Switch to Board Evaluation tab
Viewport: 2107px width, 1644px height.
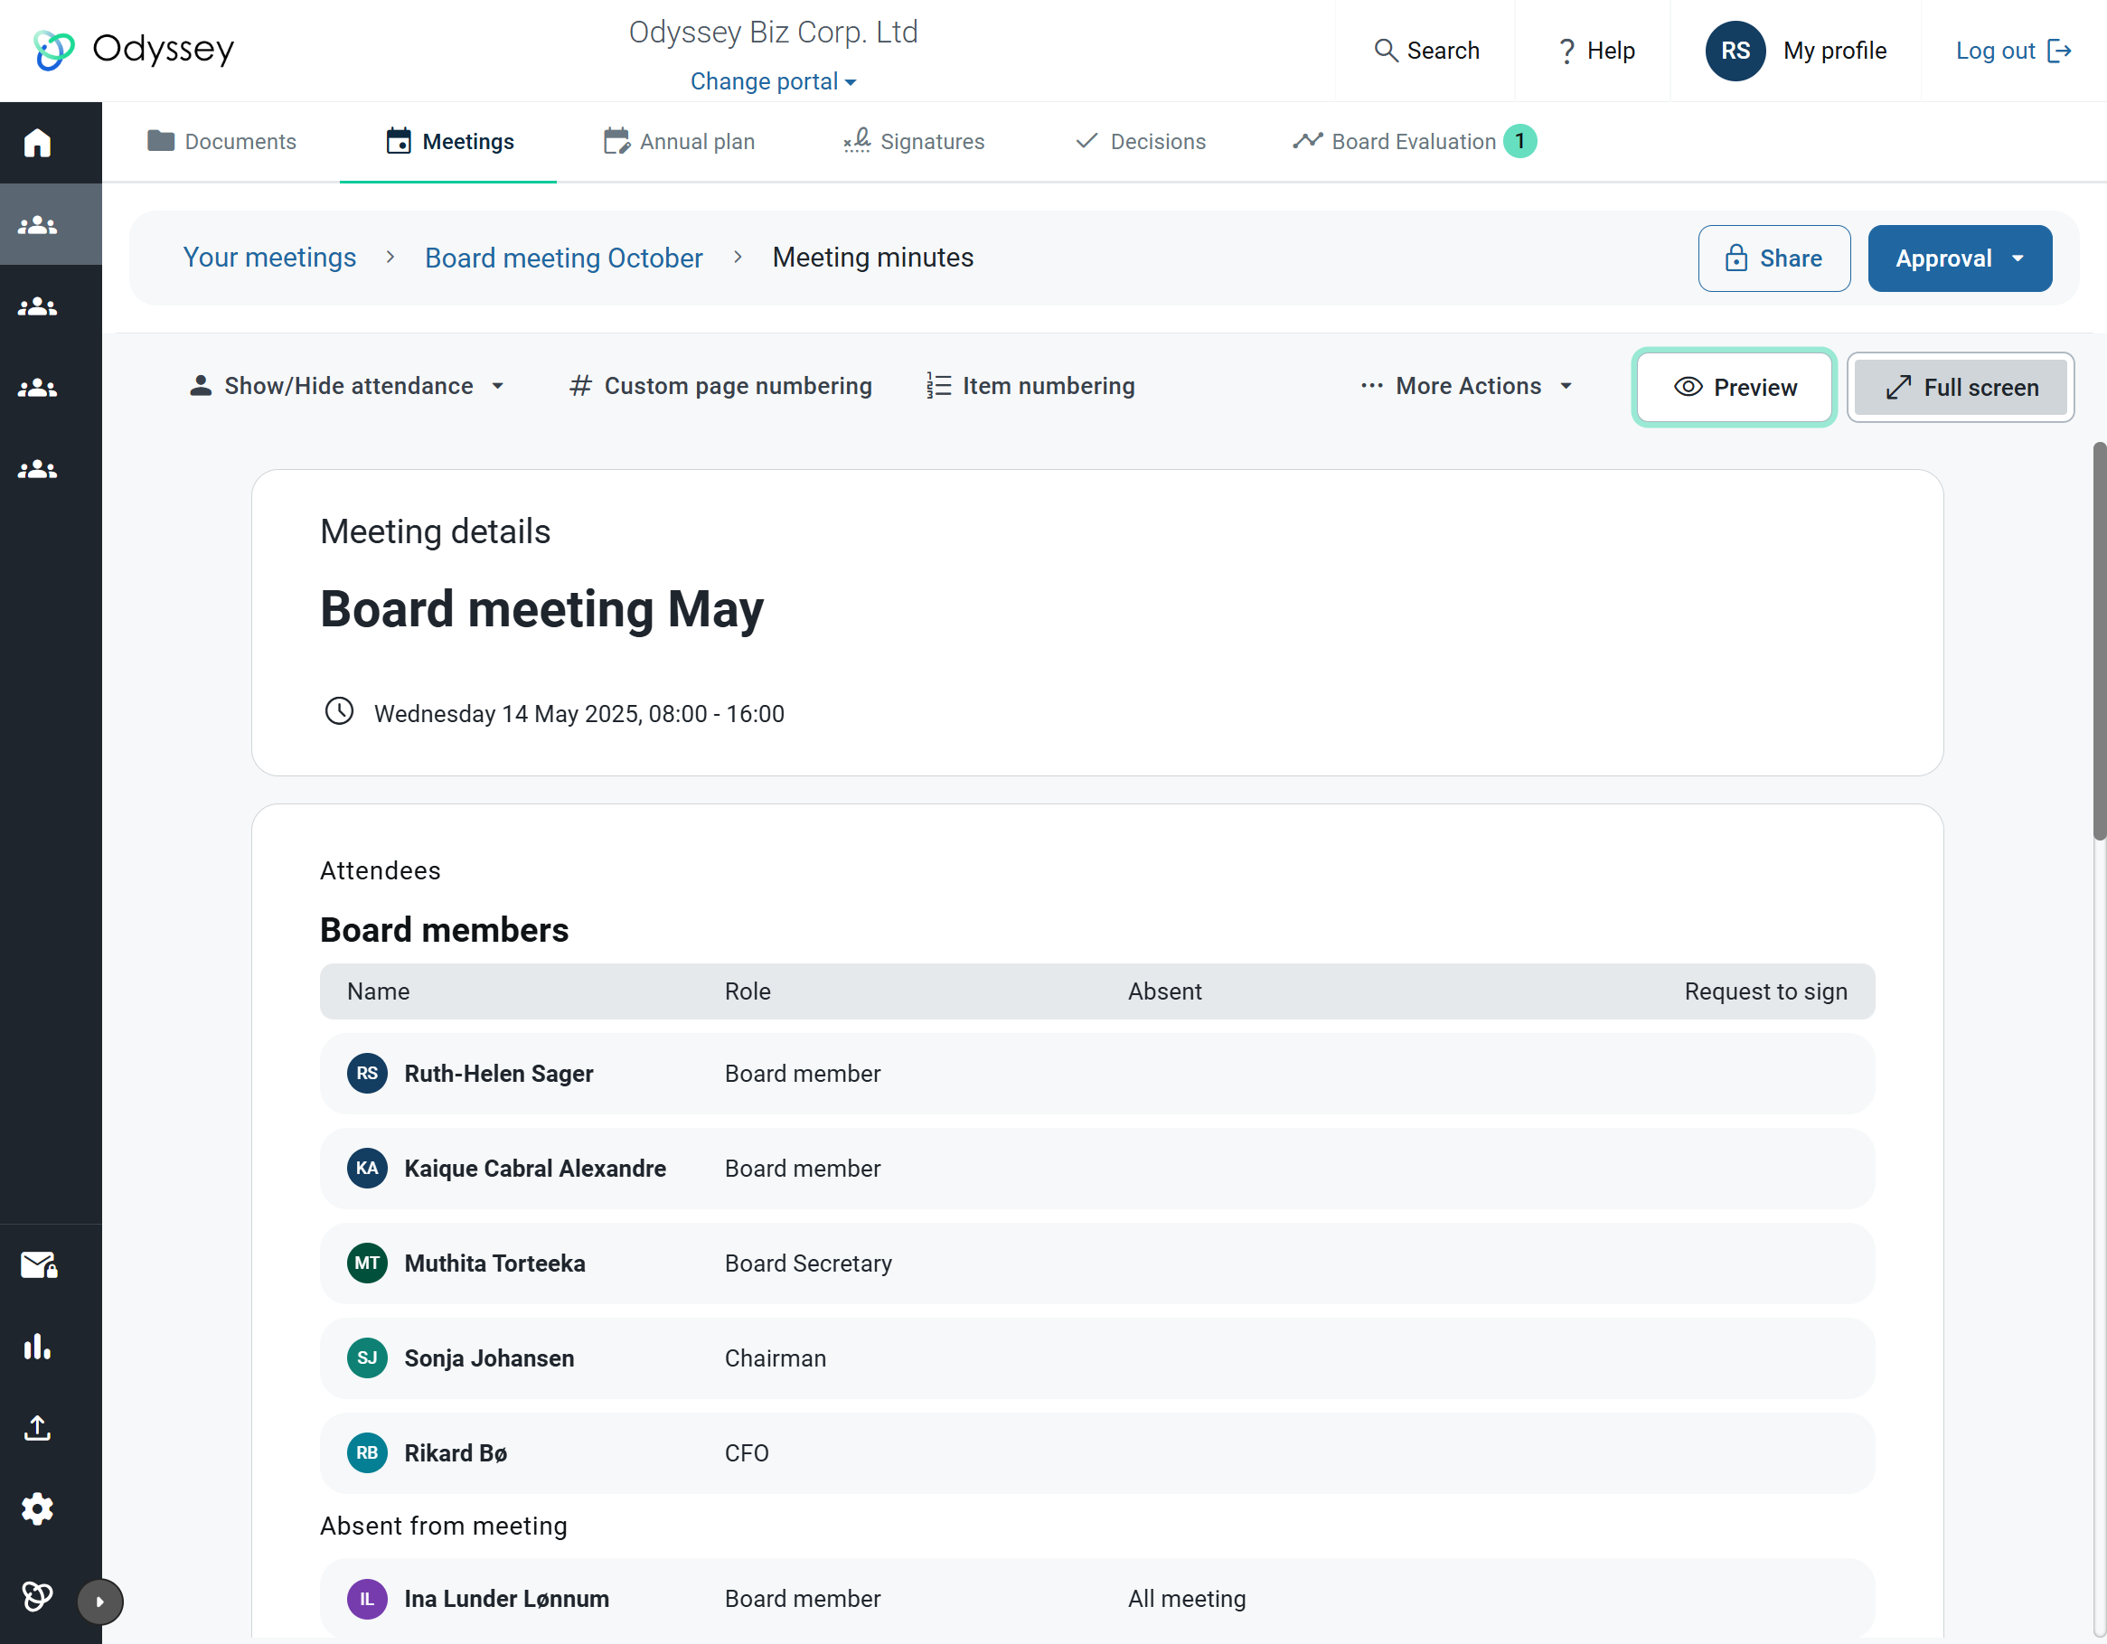point(1414,142)
